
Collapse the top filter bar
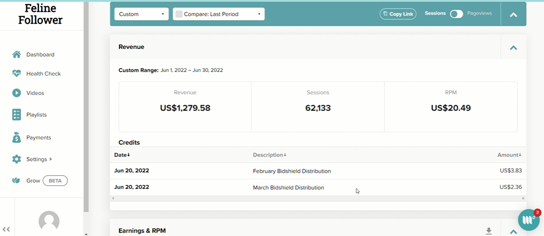[513, 15]
